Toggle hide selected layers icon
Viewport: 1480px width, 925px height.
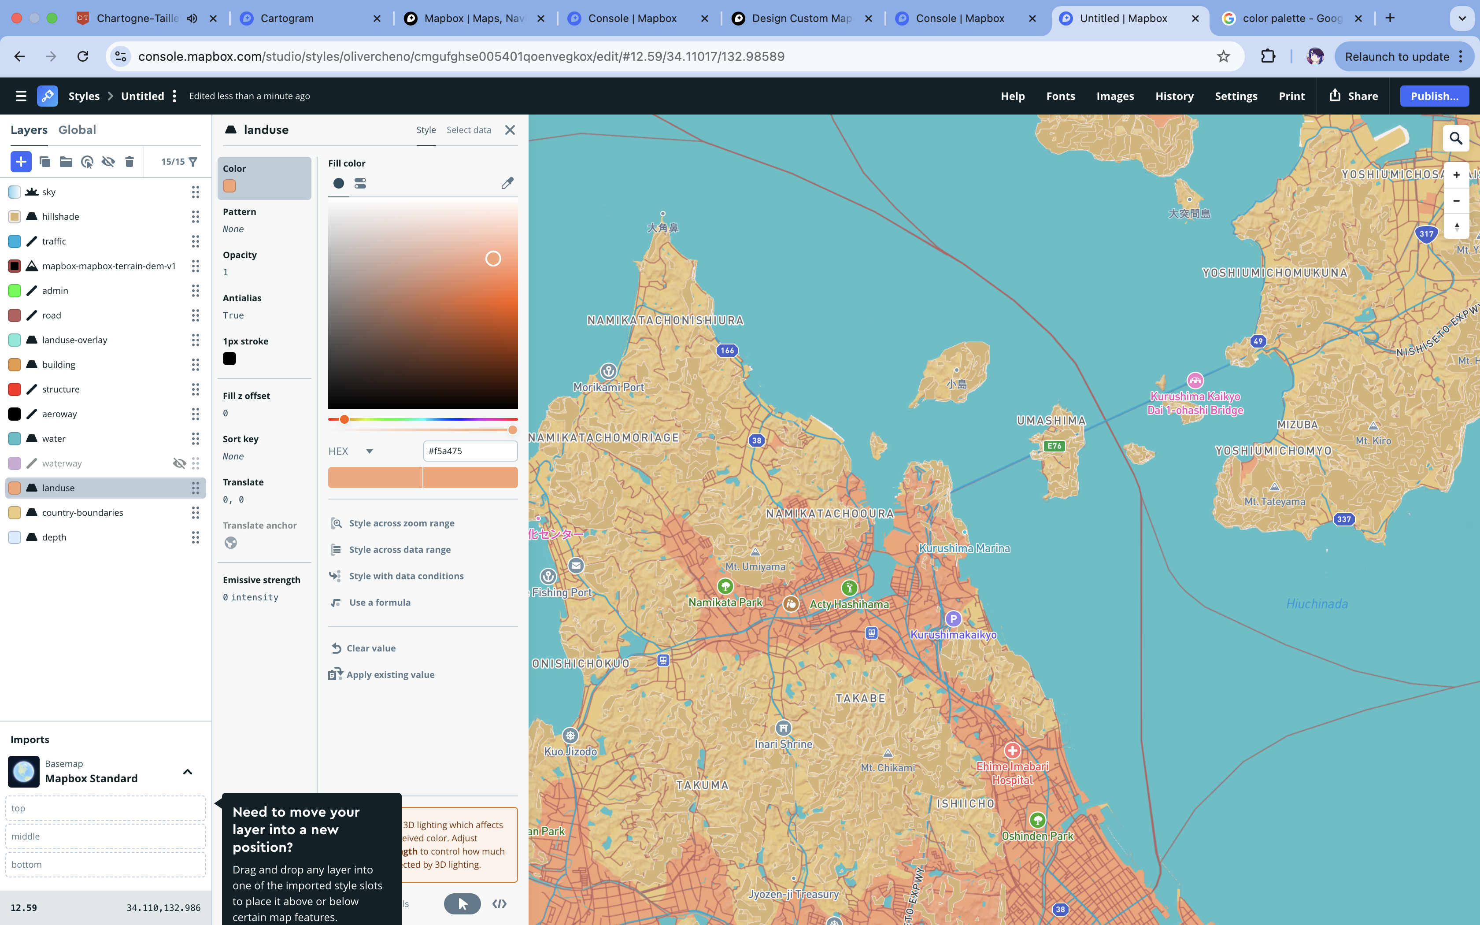108,162
